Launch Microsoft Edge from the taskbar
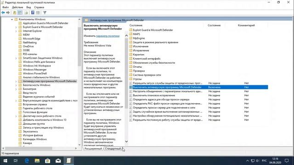 pyautogui.click(x=27, y=161)
